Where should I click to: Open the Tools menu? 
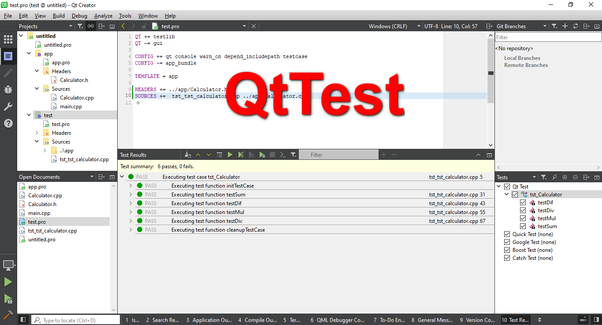(125, 15)
